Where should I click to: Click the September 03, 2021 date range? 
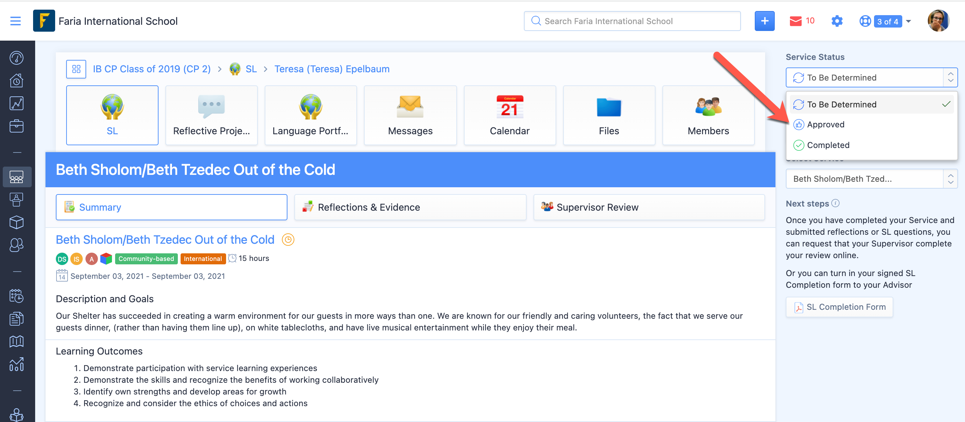[x=148, y=276]
